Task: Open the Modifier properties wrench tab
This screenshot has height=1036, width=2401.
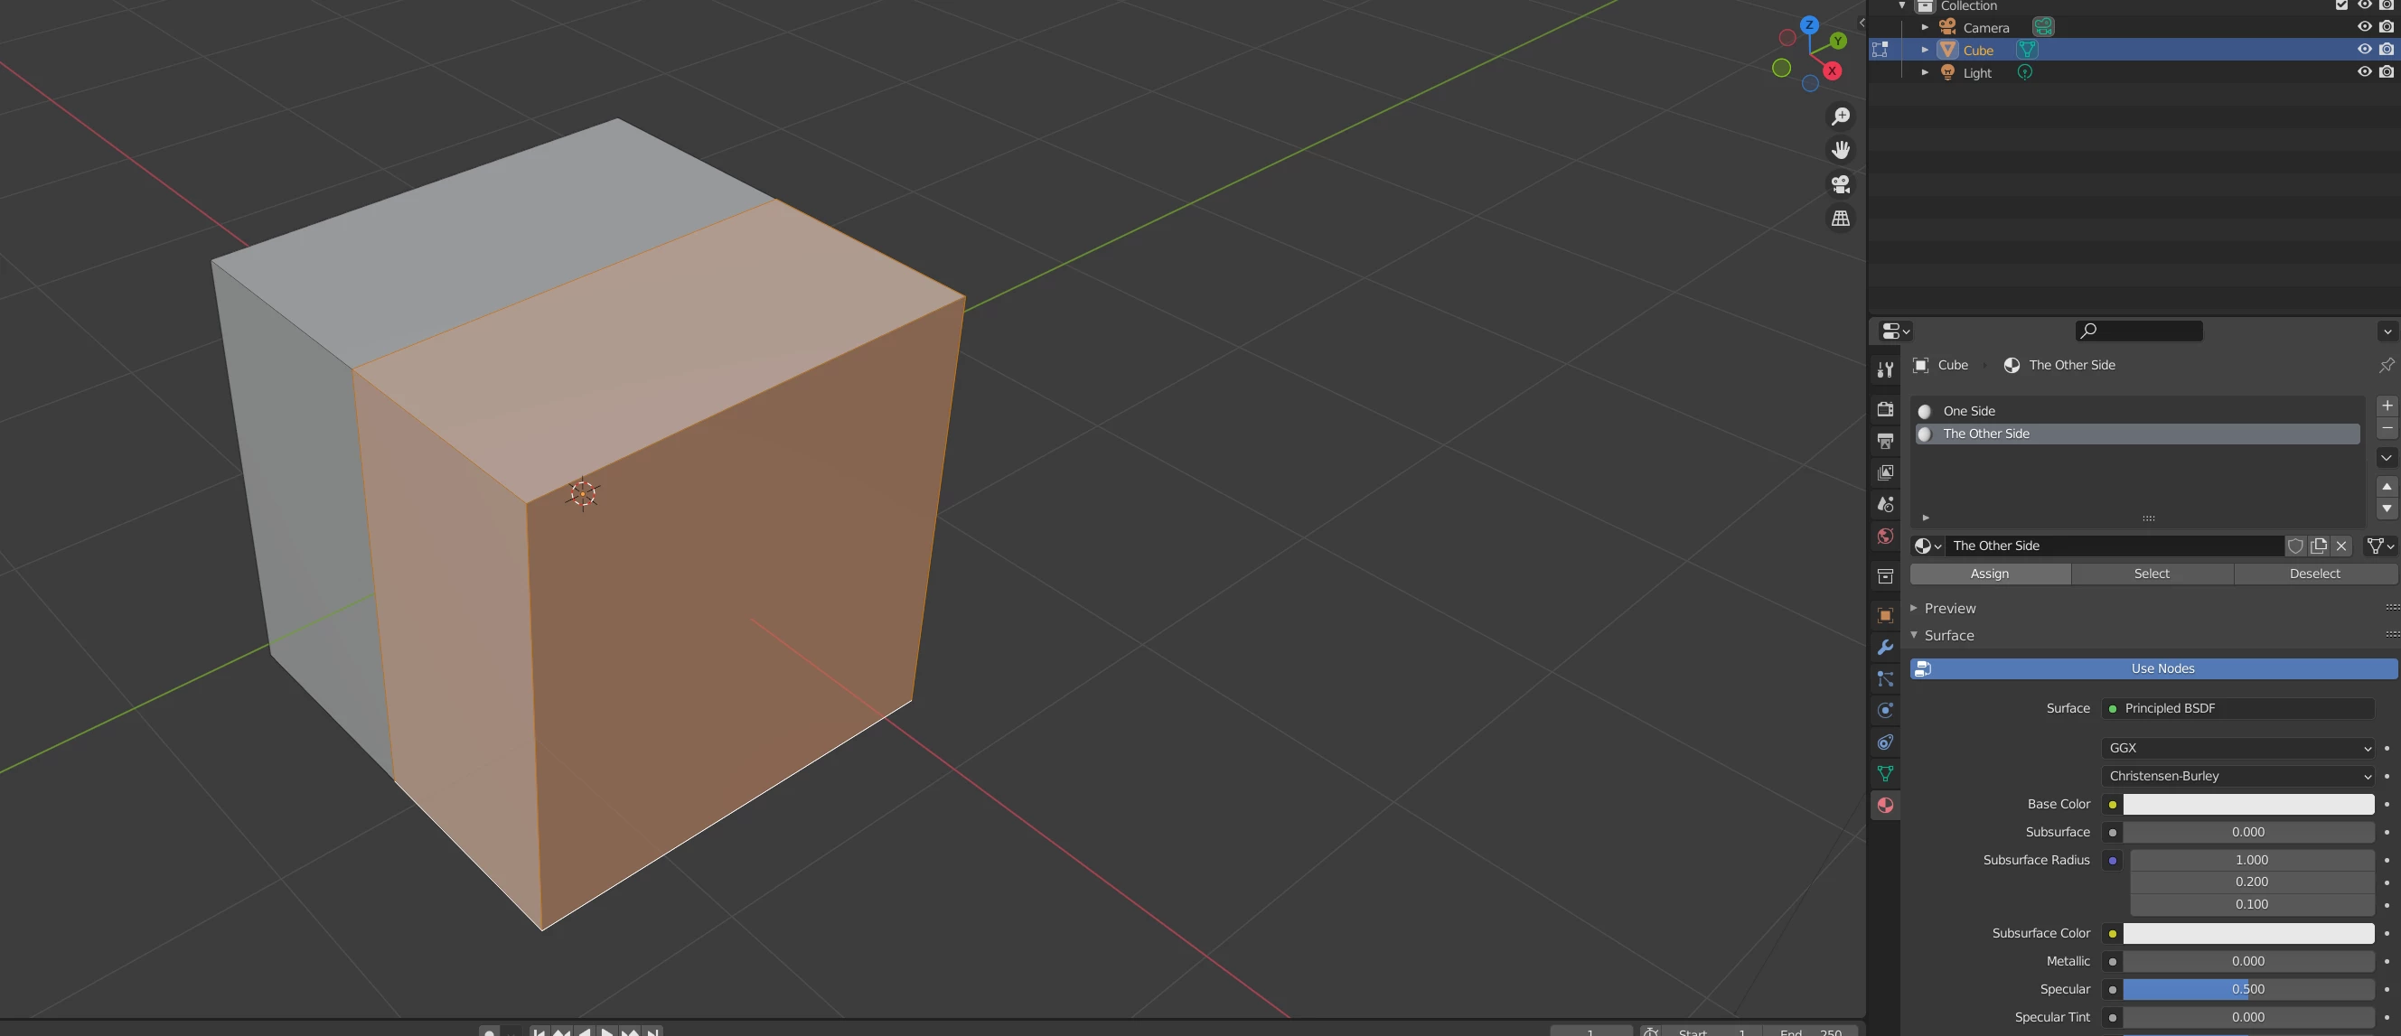Action: [x=1885, y=648]
